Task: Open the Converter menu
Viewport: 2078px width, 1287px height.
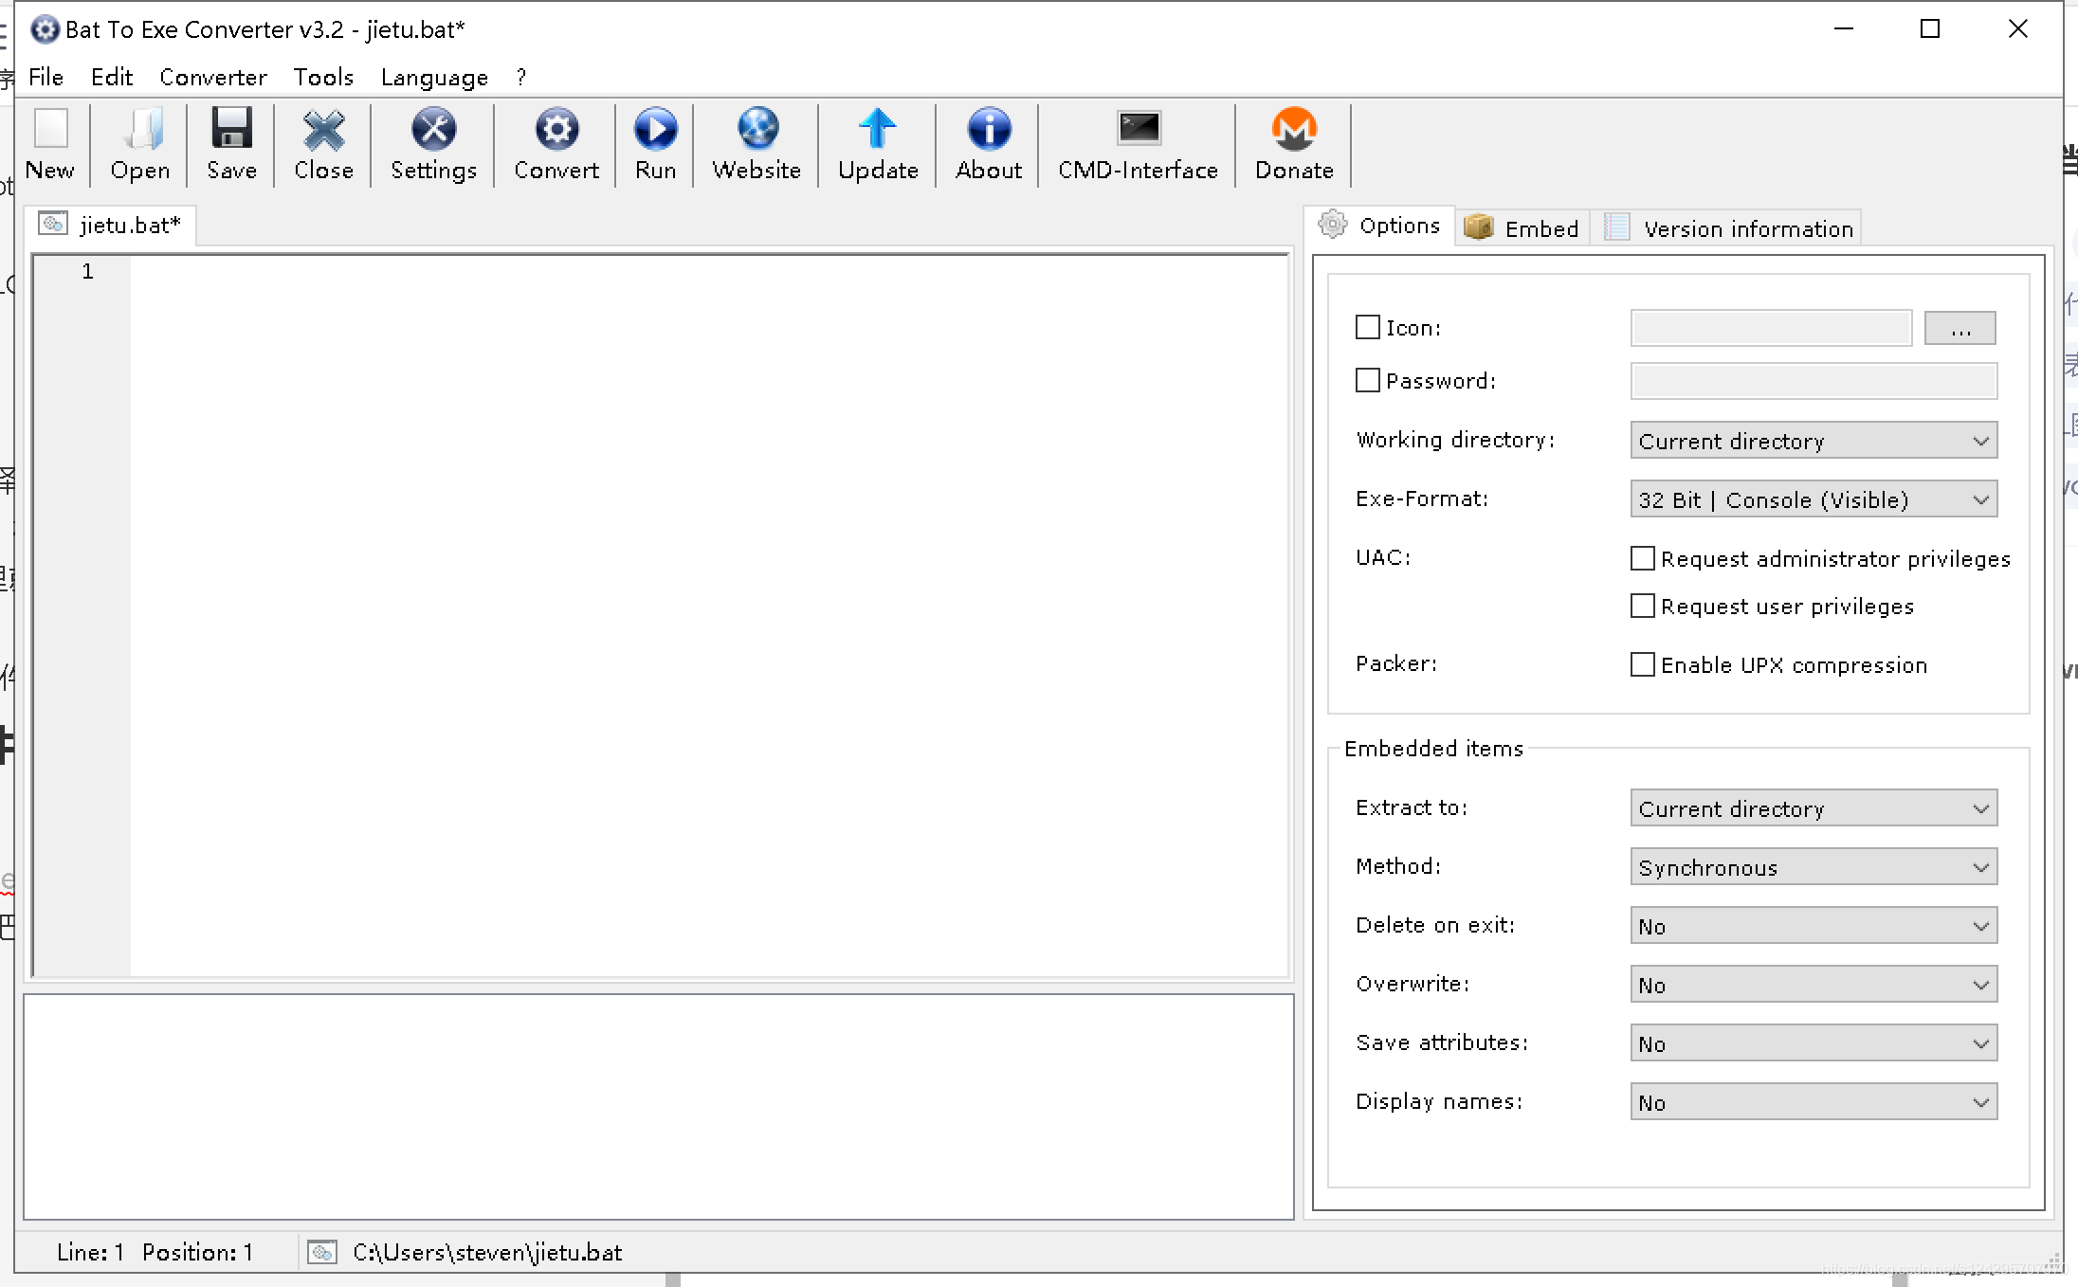Action: click(x=212, y=77)
